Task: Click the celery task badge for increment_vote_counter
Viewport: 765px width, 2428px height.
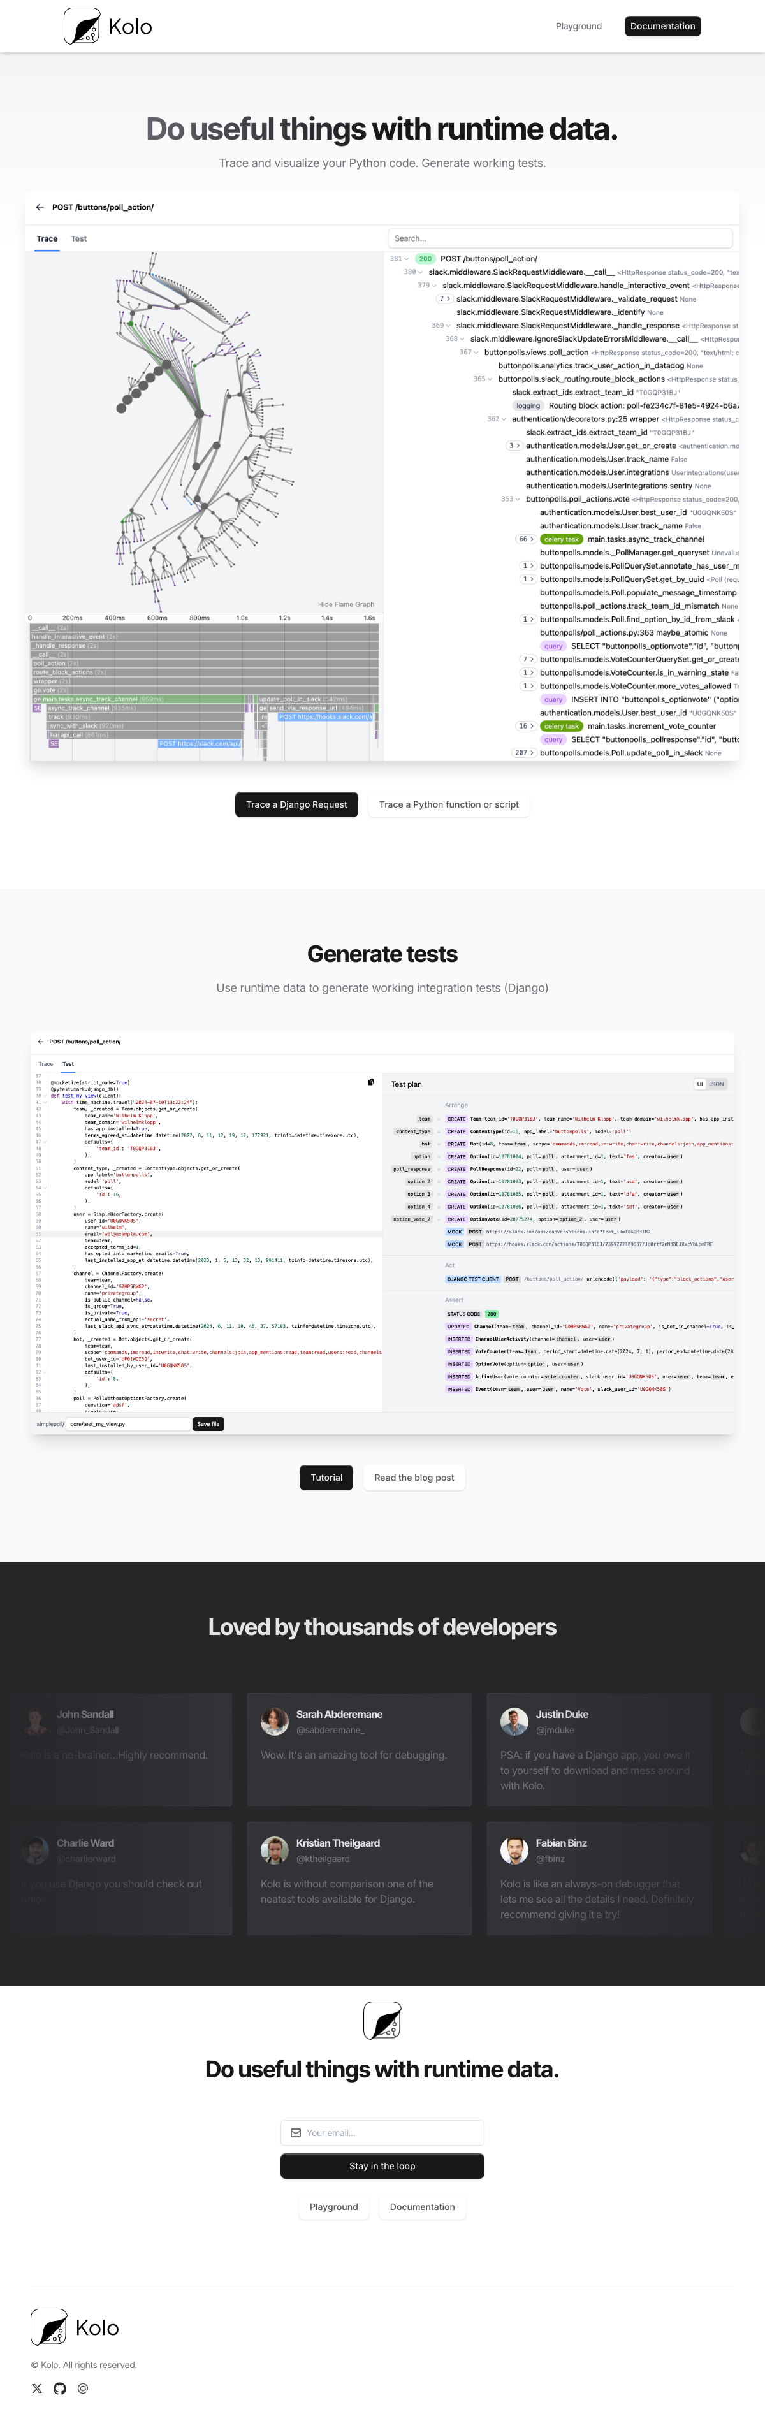Action: coord(562,726)
